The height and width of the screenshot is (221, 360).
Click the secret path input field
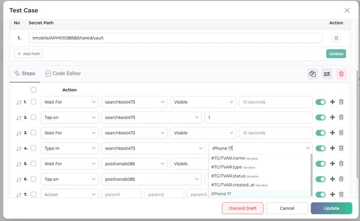[x=175, y=38]
